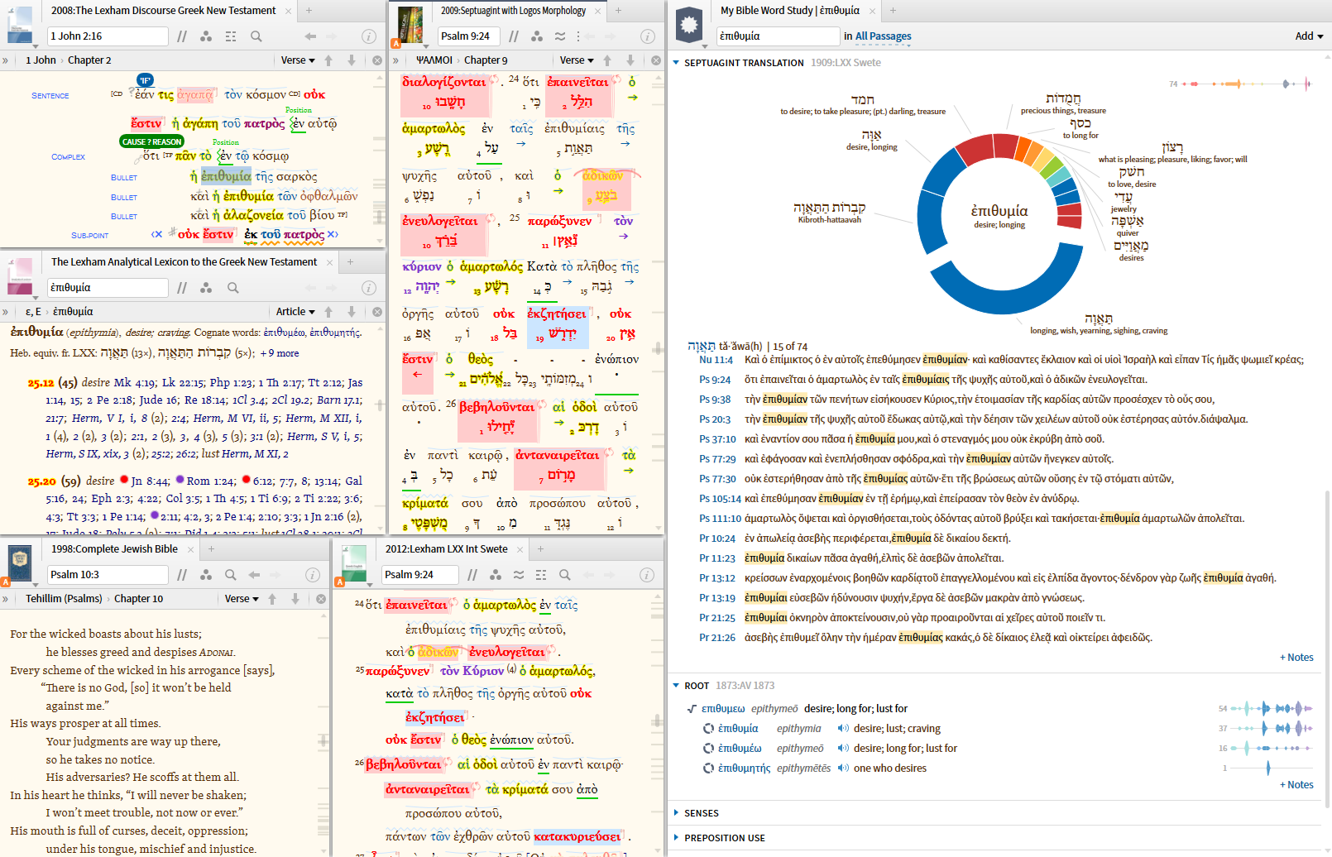Click the '+9 more' link in the lexicon article

coord(279,353)
